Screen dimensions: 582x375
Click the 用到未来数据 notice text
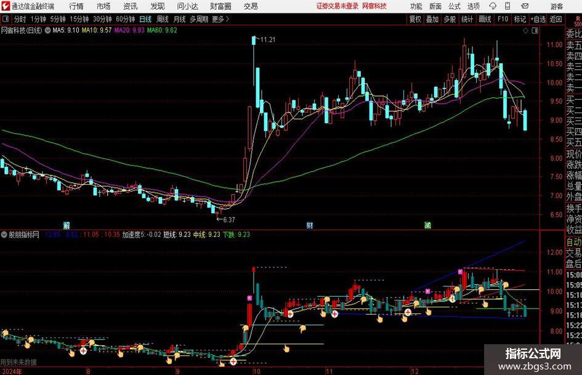(18, 362)
